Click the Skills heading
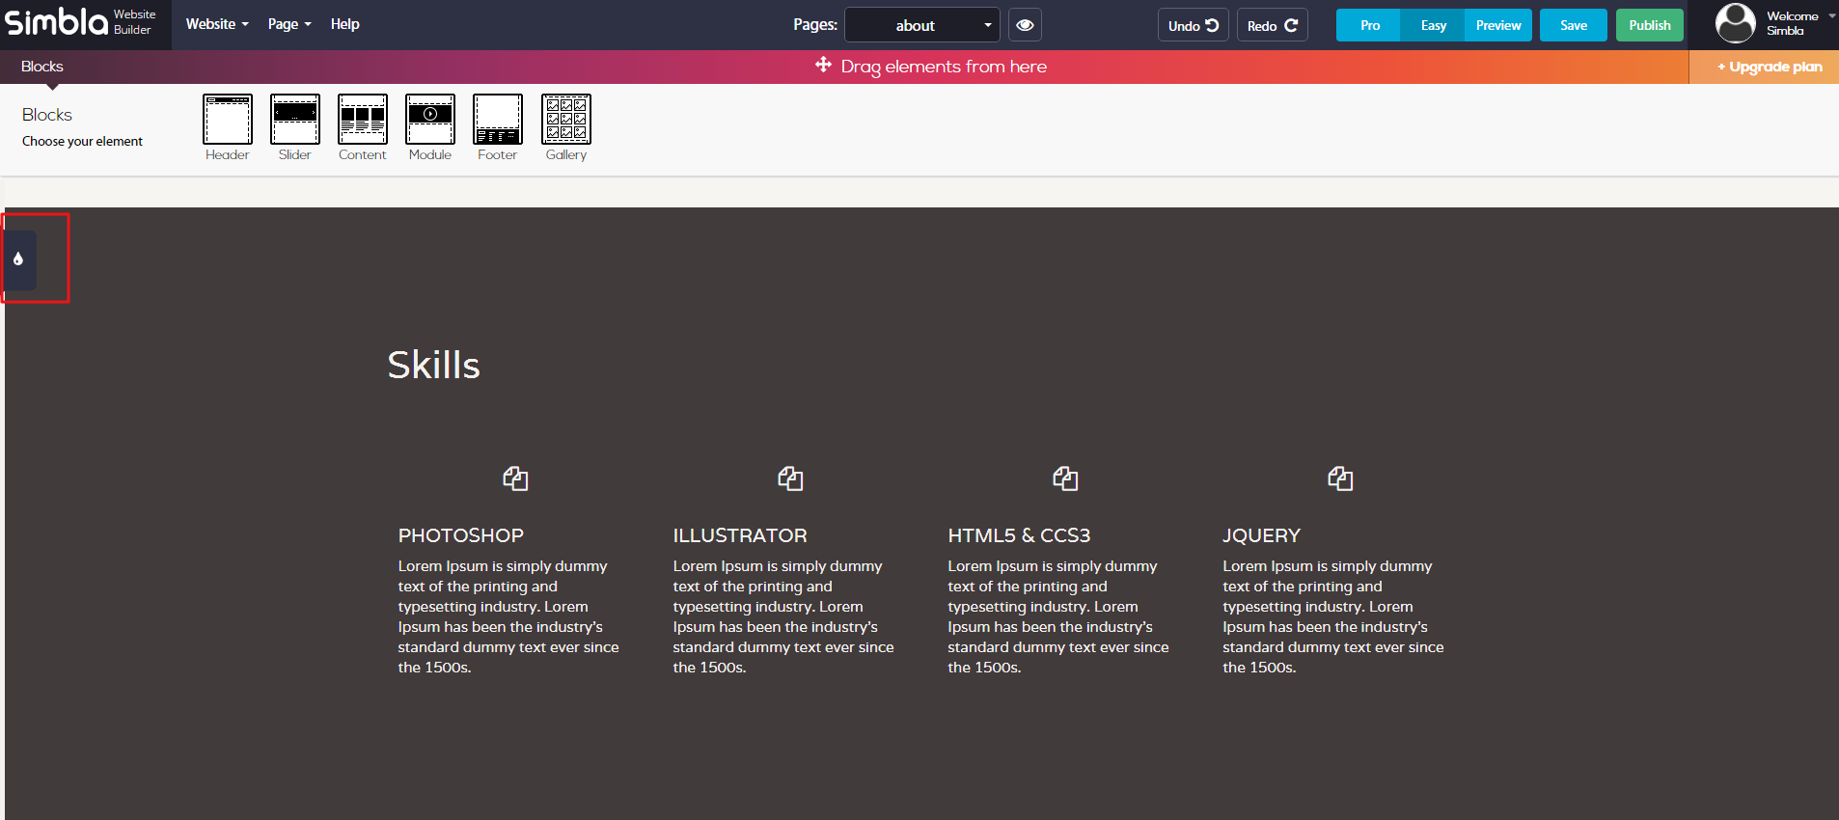 (x=433, y=365)
